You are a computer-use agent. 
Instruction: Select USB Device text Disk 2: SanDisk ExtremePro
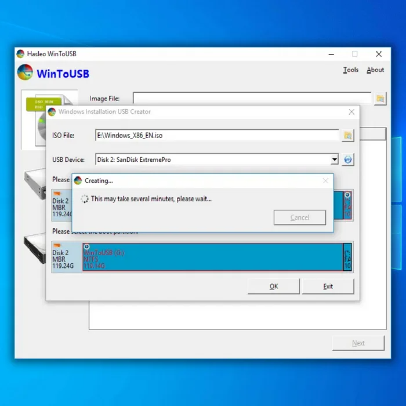click(x=134, y=159)
